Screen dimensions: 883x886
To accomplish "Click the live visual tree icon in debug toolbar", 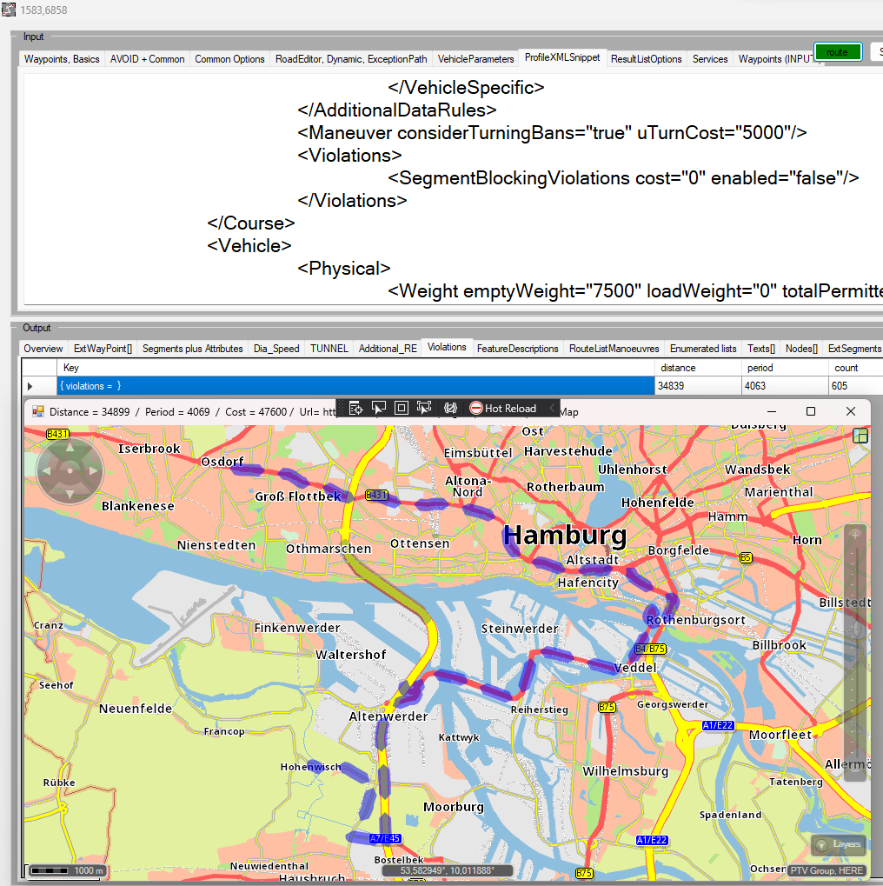I will click(x=355, y=408).
